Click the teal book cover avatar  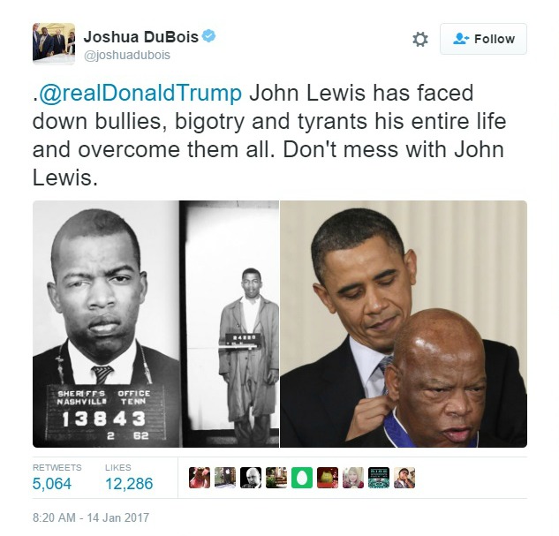tap(379, 478)
